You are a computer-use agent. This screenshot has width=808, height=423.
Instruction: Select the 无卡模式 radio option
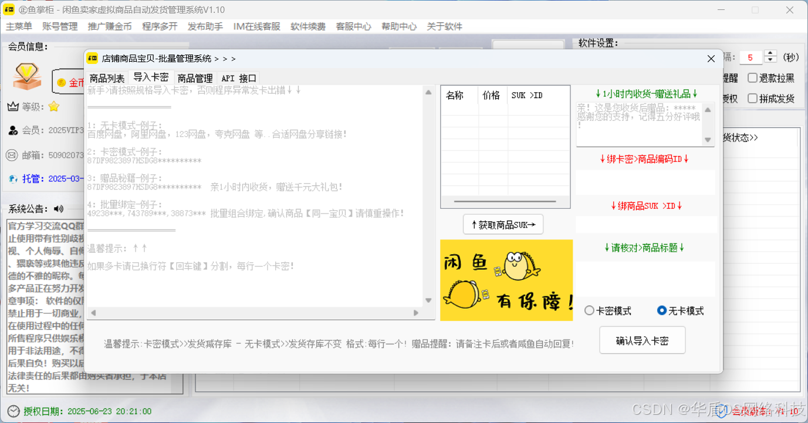680,311
